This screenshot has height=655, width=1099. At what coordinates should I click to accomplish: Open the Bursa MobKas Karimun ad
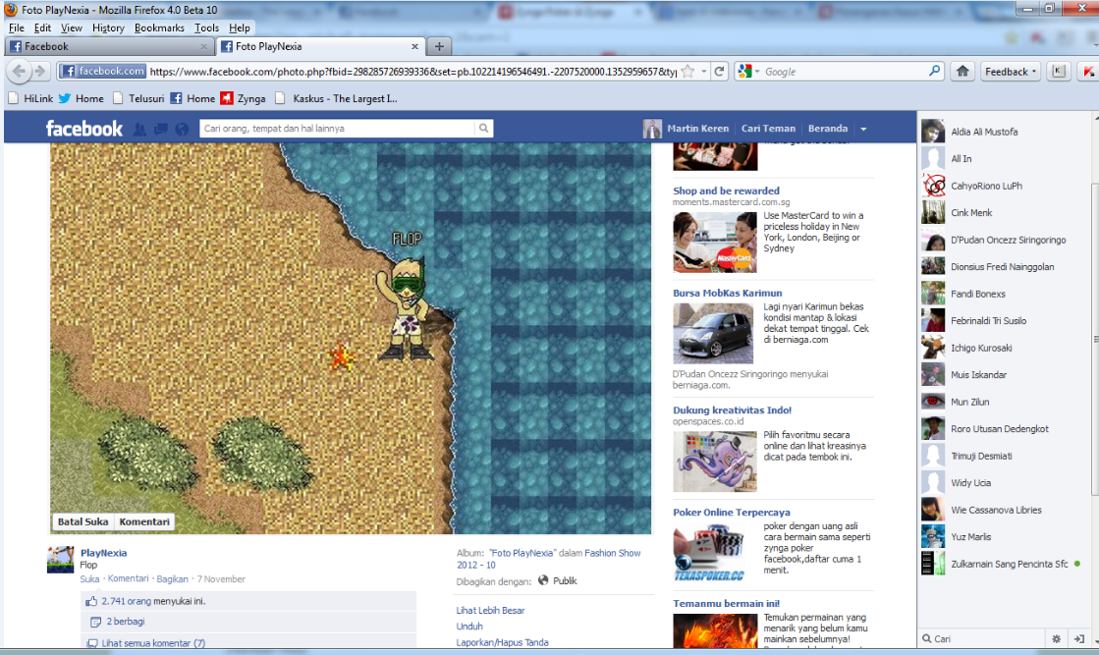[728, 293]
